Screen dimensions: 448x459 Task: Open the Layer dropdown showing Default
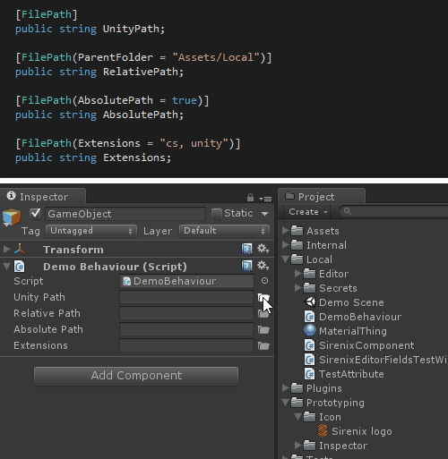pyautogui.click(x=224, y=231)
